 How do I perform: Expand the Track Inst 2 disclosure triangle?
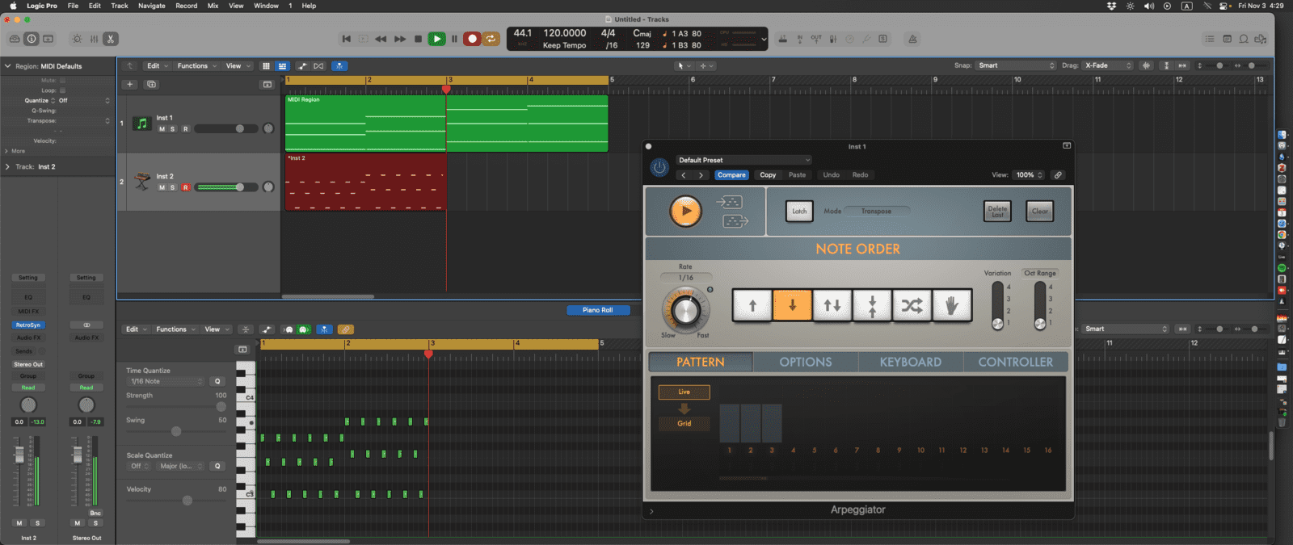tap(8, 167)
